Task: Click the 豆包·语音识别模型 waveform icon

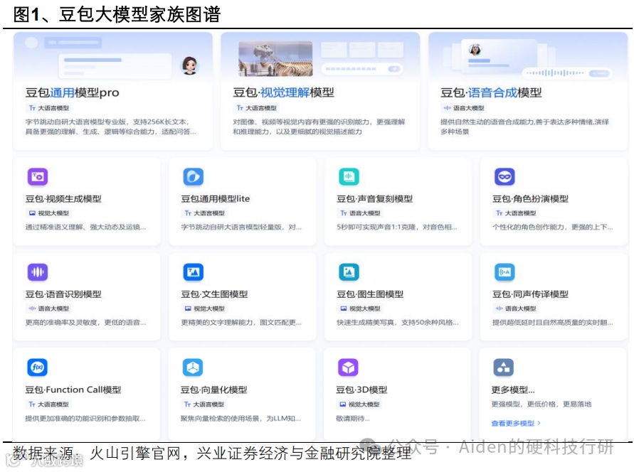Action: pos(38,272)
